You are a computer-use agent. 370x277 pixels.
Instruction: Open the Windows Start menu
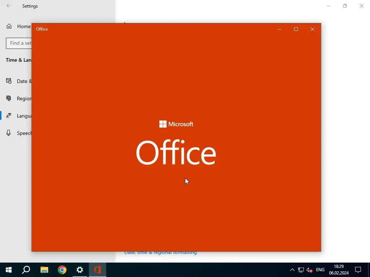click(x=9, y=270)
